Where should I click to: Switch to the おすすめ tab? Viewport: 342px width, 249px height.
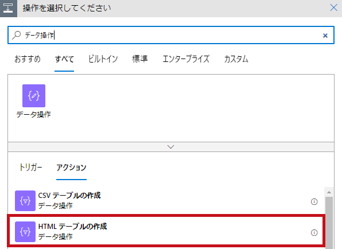click(28, 59)
